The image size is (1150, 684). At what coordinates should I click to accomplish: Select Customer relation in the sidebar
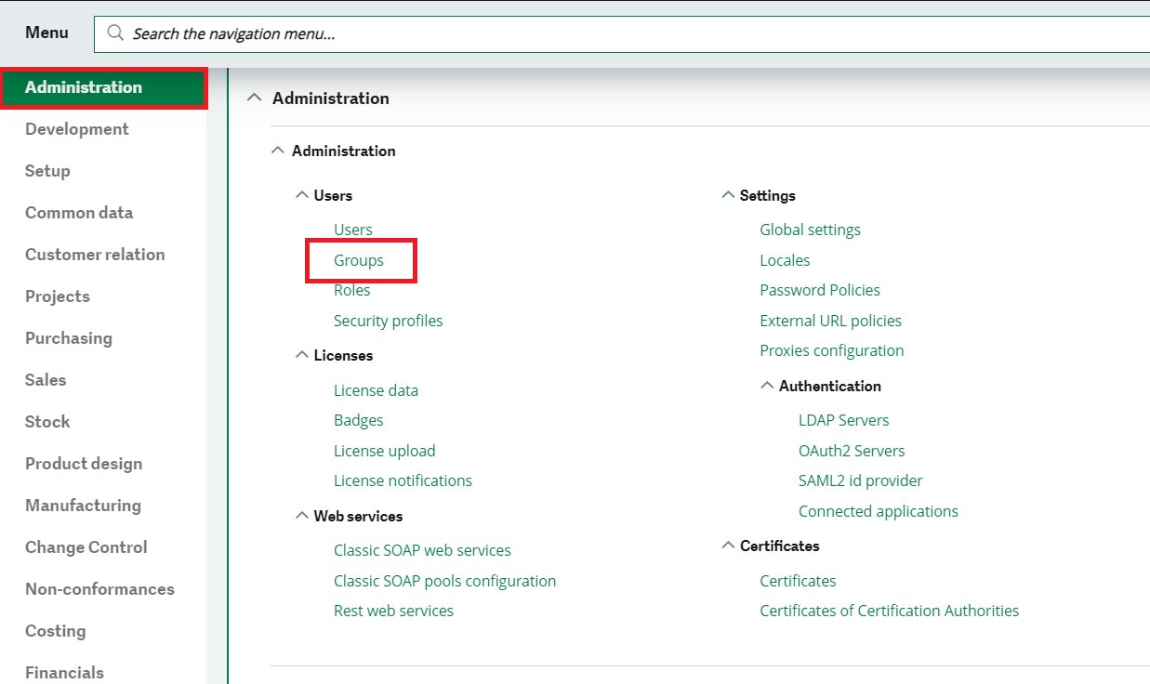95,254
